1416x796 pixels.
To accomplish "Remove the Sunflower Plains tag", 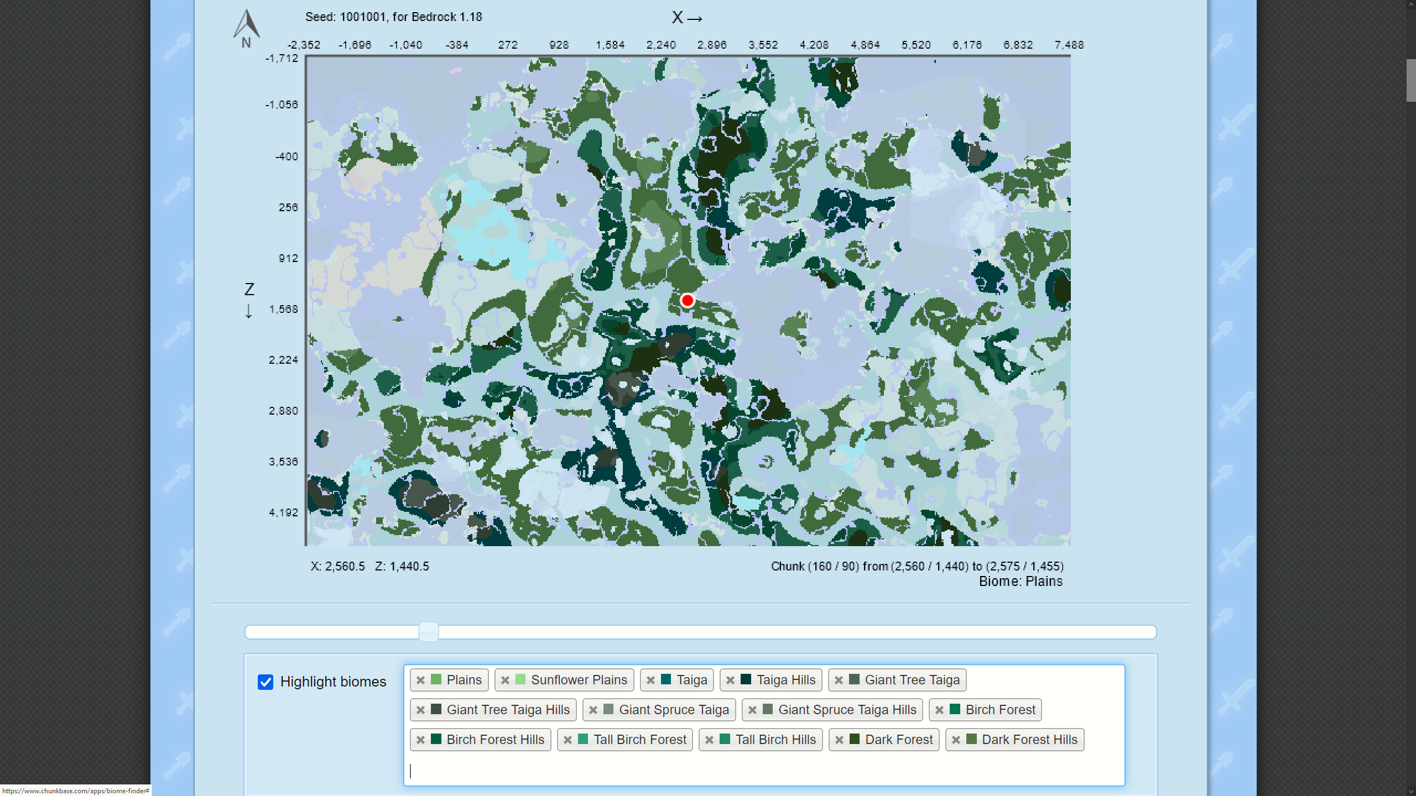I will (505, 680).
